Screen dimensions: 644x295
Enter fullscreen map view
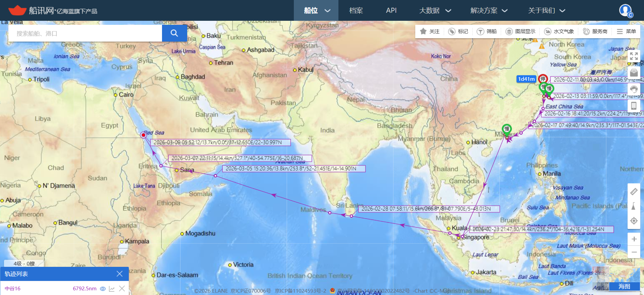(x=634, y=56)
